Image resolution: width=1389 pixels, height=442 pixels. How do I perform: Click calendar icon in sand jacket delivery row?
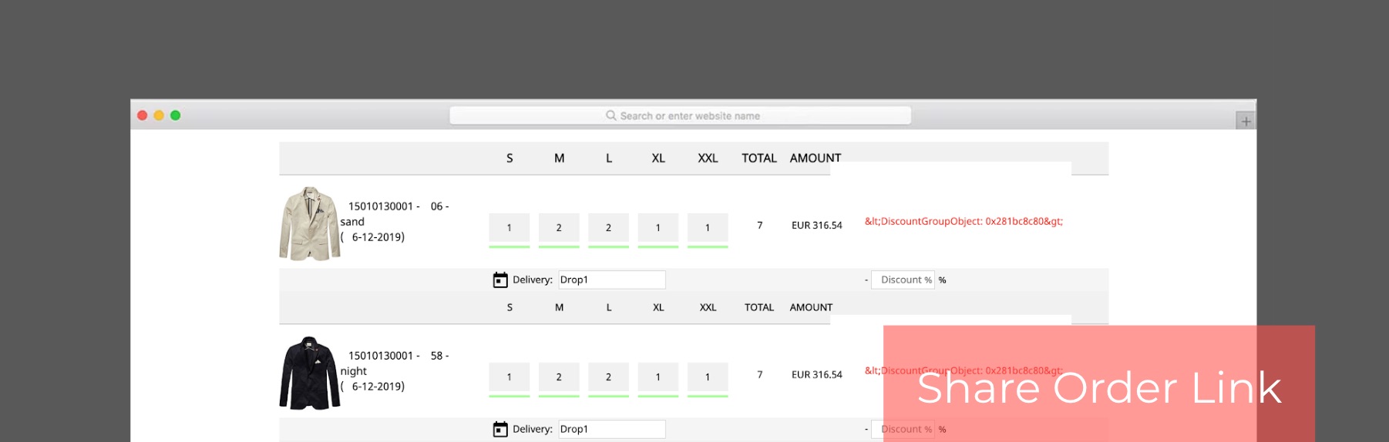tap(500, 280)
